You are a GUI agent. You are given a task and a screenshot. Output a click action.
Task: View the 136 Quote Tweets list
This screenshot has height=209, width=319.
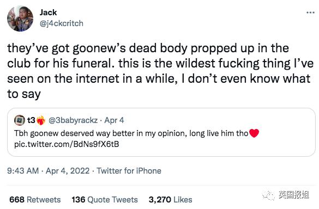point(105,200)
